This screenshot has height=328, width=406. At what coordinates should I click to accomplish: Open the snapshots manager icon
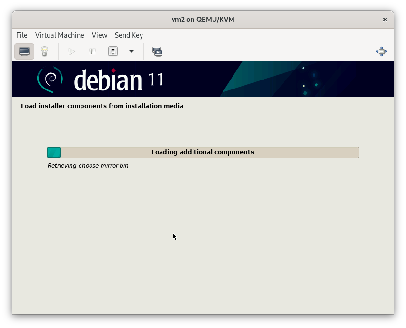(157, 51)
